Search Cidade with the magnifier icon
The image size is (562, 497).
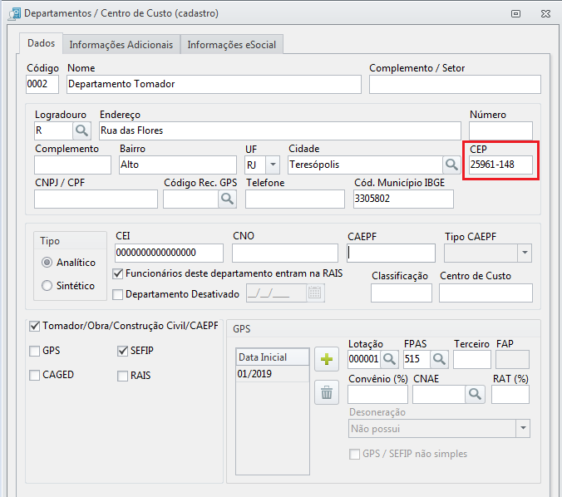coord(451,165)
